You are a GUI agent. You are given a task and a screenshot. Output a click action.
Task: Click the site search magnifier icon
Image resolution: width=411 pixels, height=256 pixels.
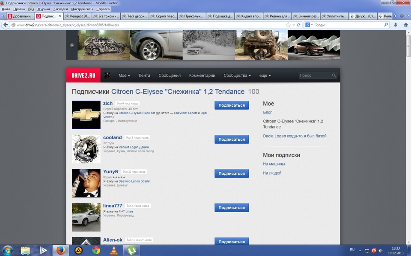coord(334,76)
